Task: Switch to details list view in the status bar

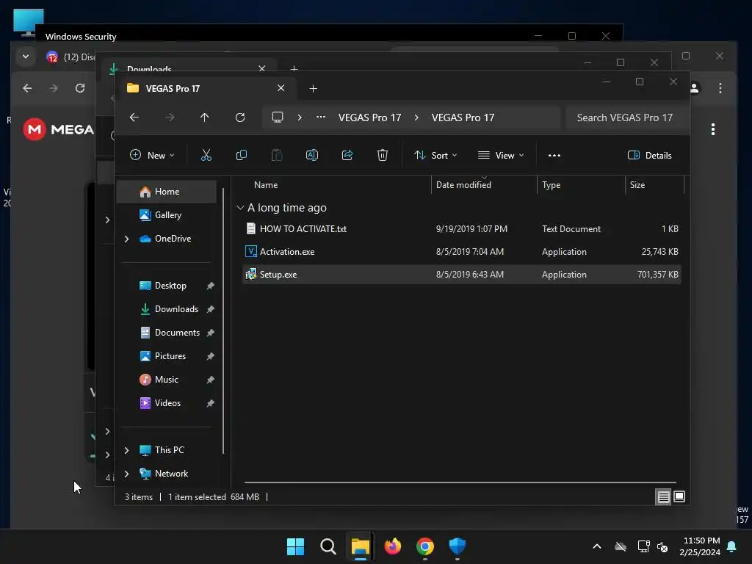Action: point(663,497)
